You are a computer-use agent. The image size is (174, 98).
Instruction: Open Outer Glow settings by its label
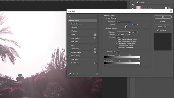click(74, 59)
